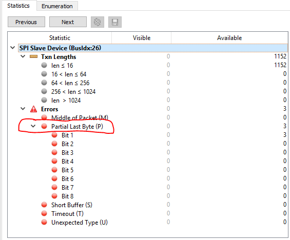Collapse the Errors group
This screenshot has width=290, height=240.
pos(23,109)
